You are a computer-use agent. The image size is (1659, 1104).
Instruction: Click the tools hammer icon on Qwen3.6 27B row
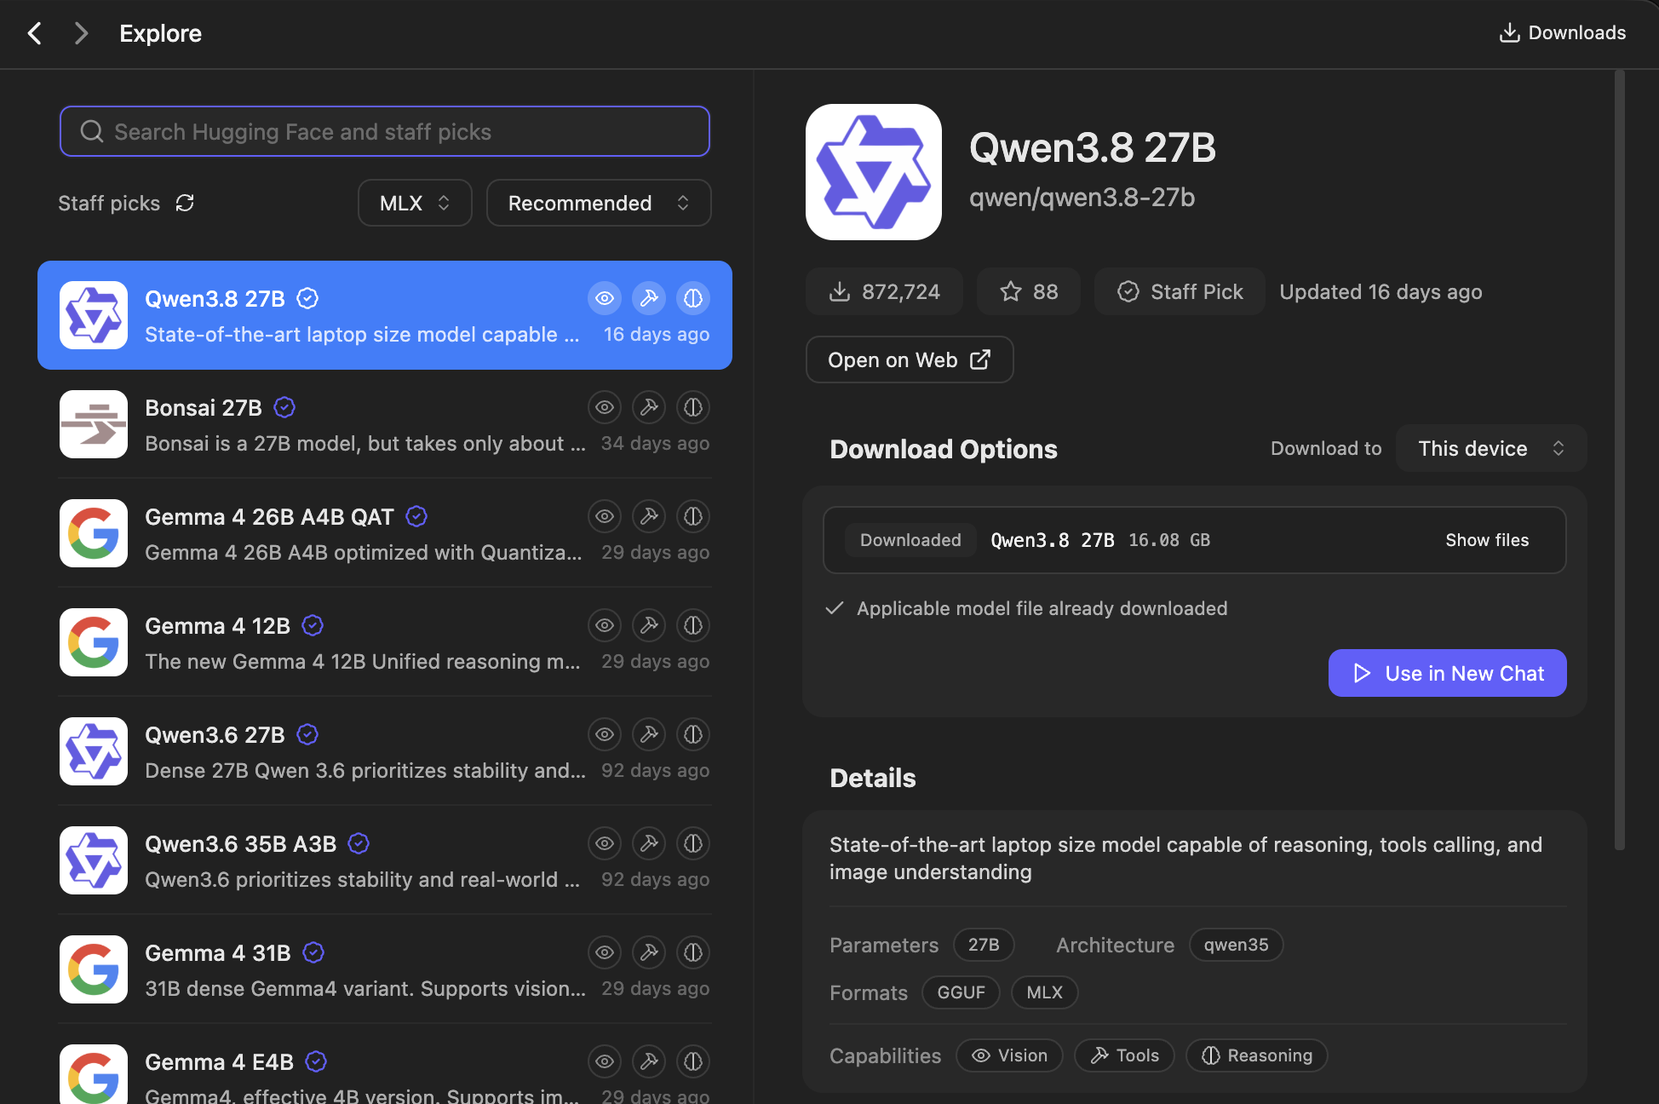tap(649, 734)
